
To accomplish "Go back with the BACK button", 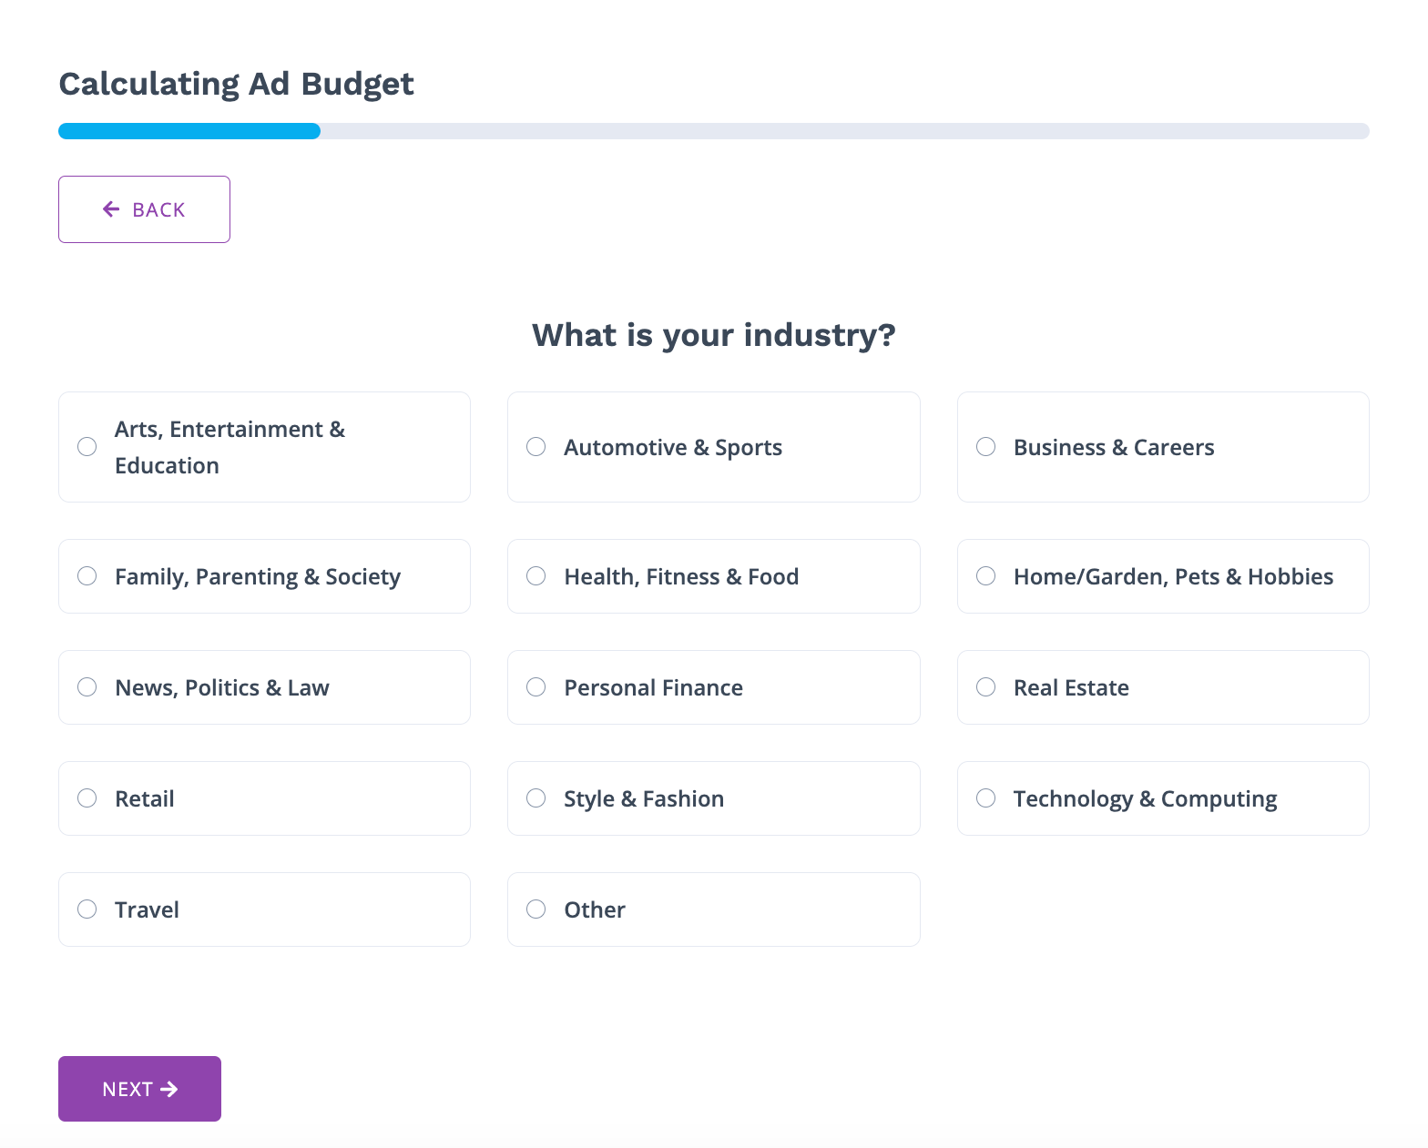I will point(144,209).
